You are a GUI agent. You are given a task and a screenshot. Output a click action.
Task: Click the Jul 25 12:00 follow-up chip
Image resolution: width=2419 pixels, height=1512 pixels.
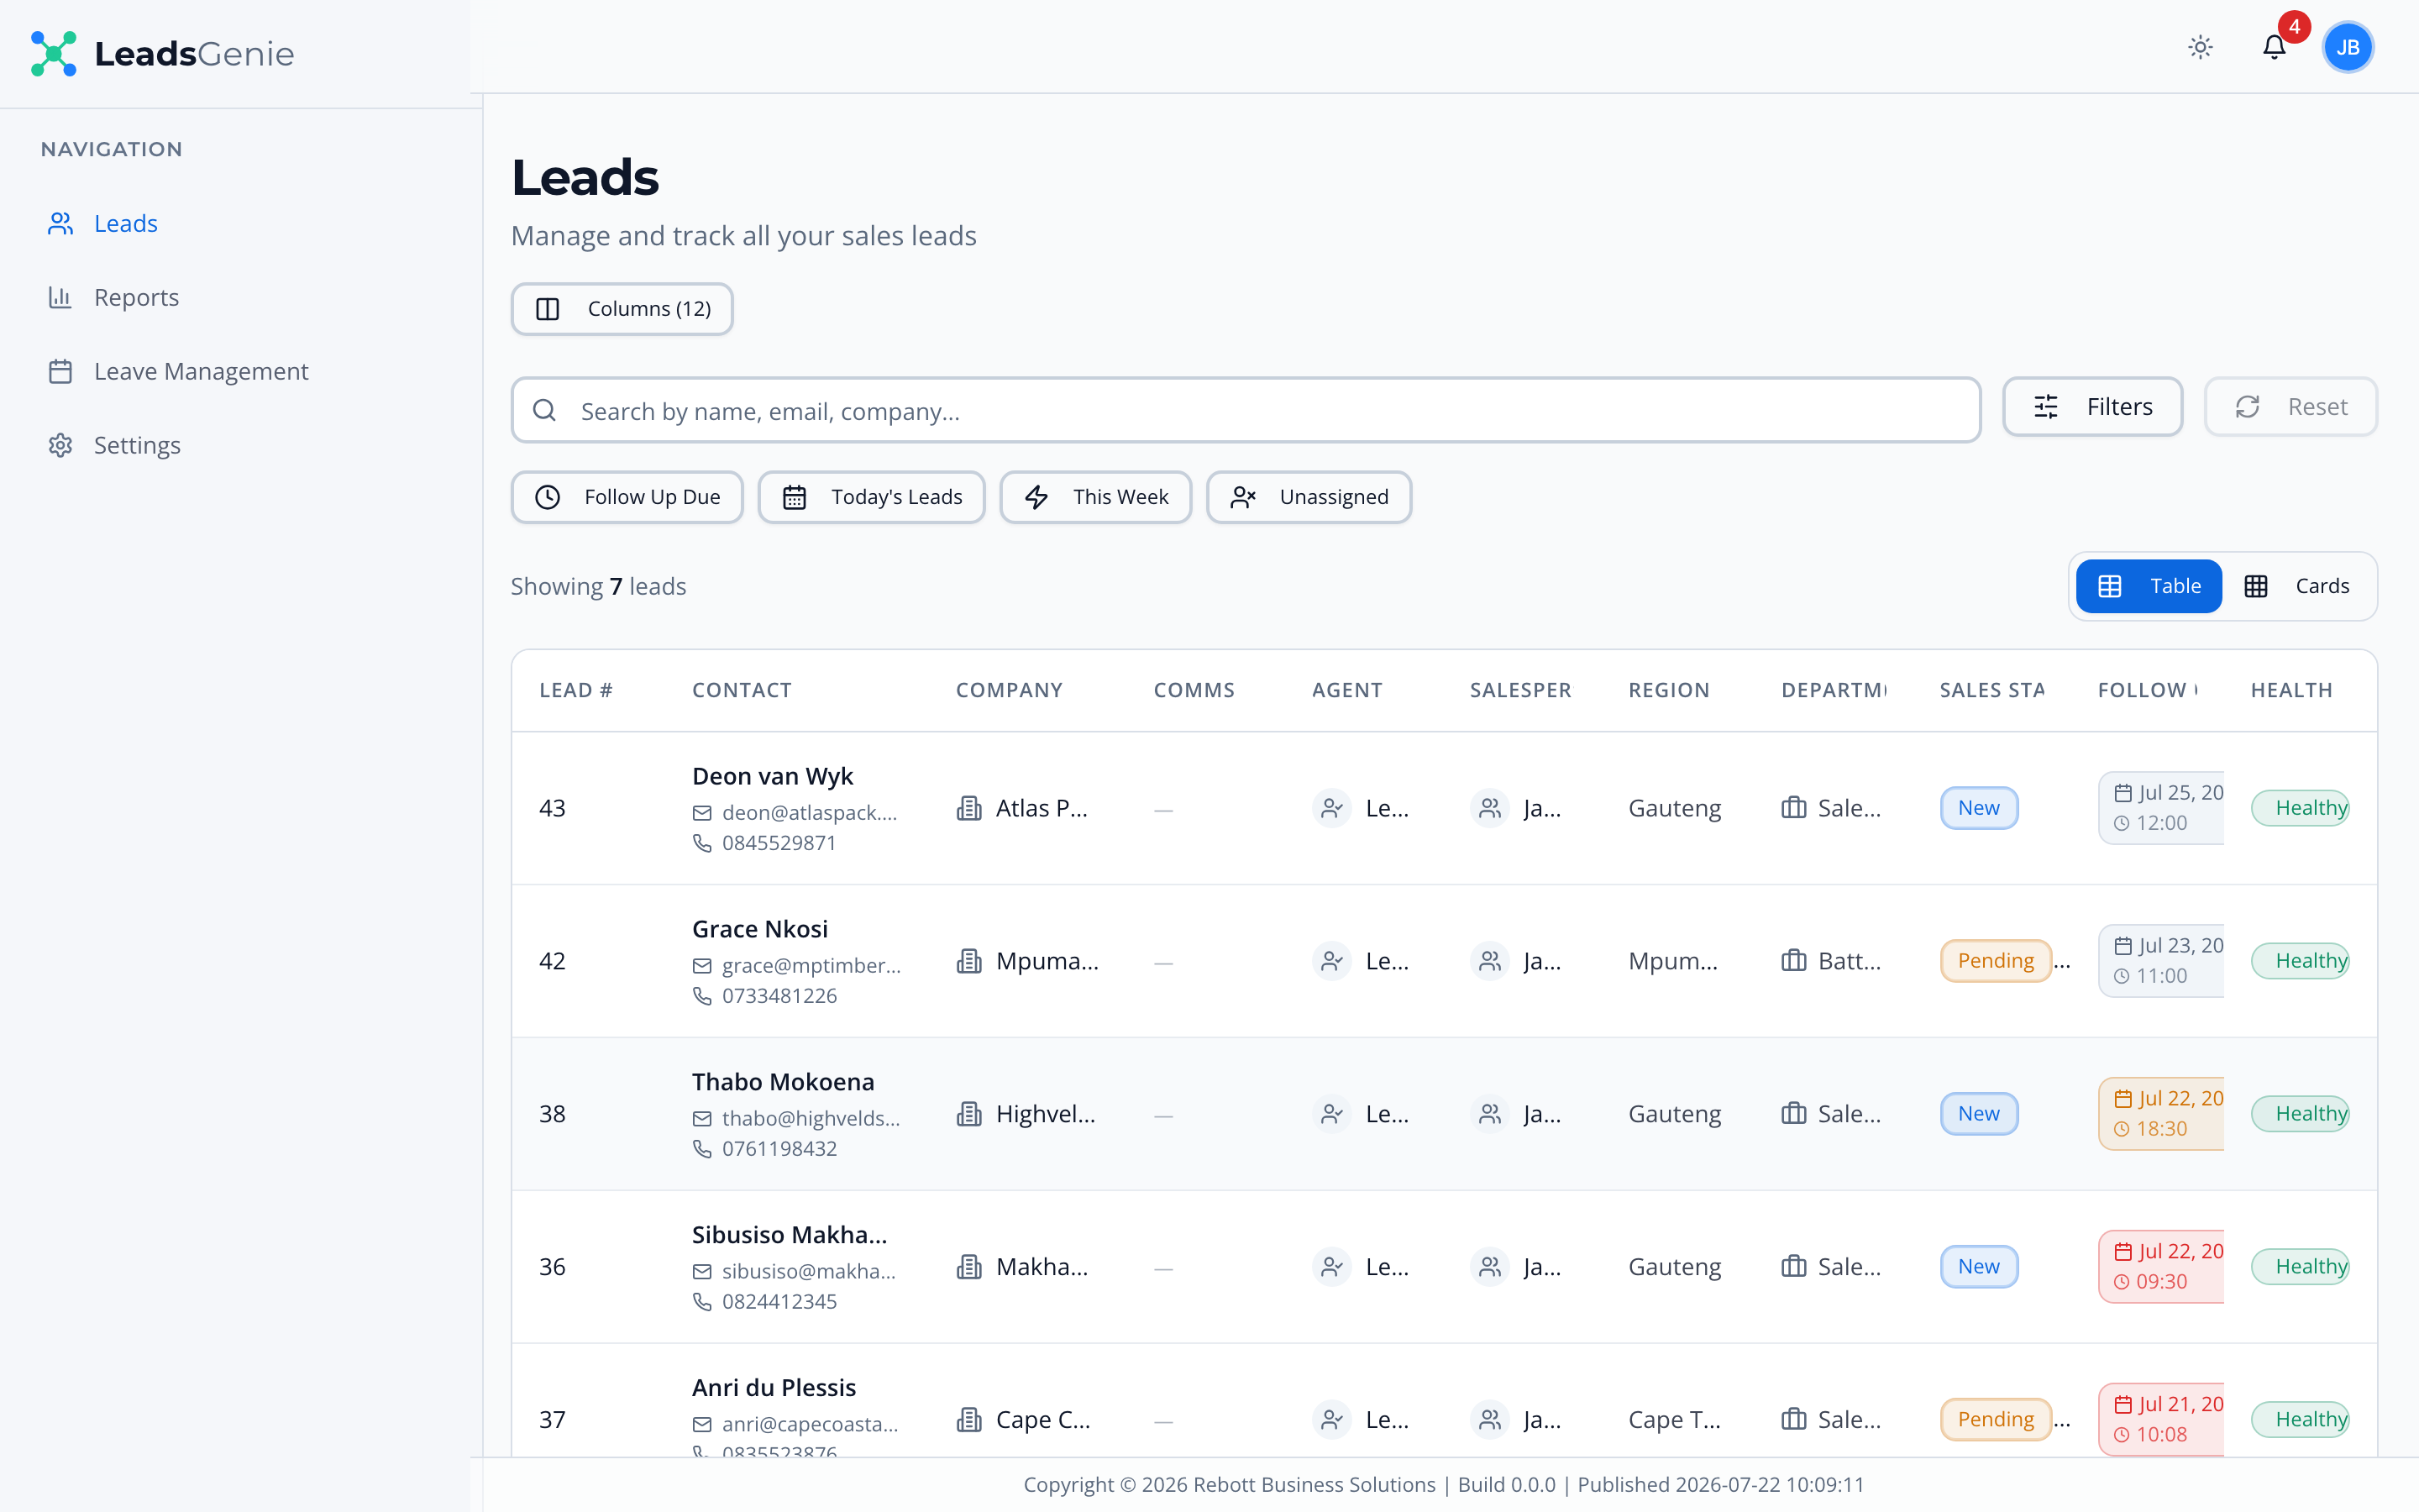pyautogui.click(x=2161, y=808)
